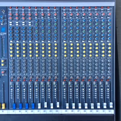Click channel label 27 on write-on strip
Image resolution: width=121 pixels, height=121 pixels.
click(78, 111)
